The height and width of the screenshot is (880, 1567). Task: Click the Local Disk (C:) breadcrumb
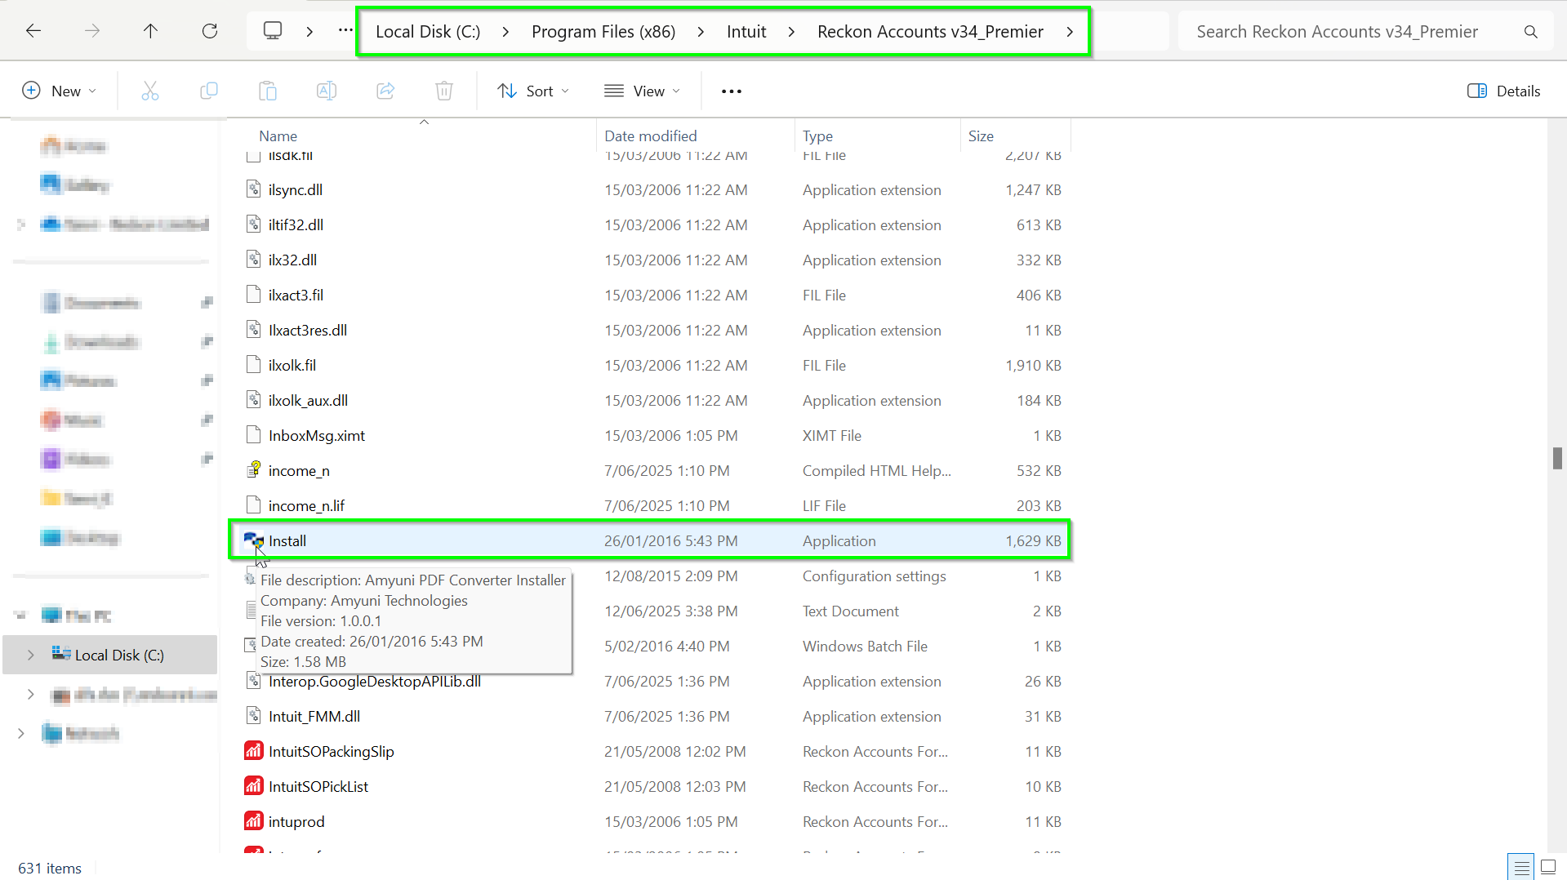[x=428, y=32]
